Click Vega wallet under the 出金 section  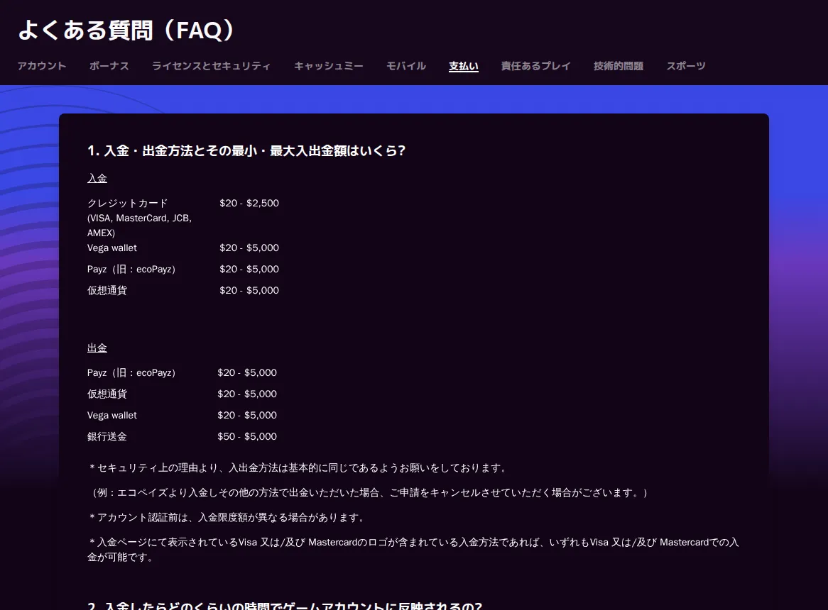coord(112,416)
